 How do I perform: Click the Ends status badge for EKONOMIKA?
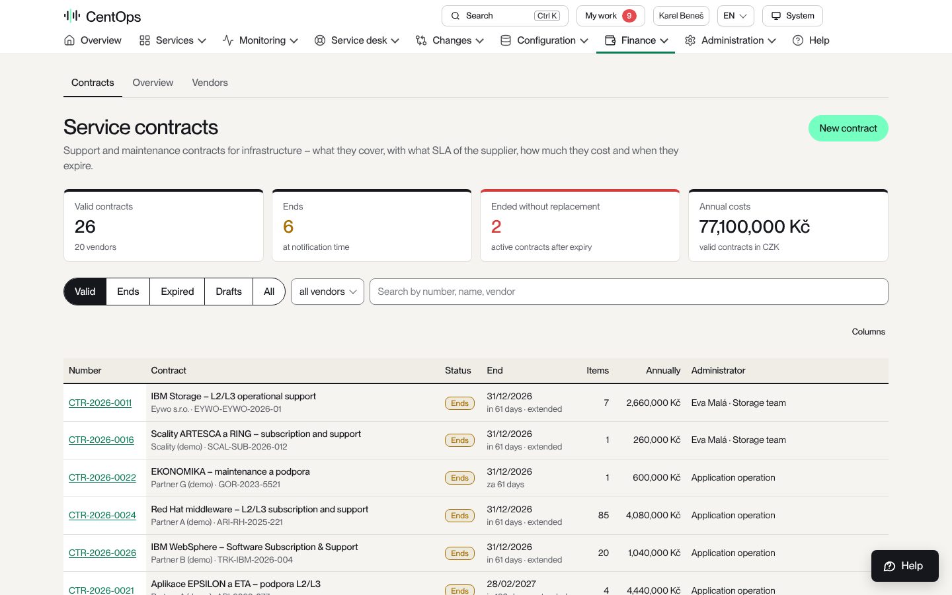459,478
